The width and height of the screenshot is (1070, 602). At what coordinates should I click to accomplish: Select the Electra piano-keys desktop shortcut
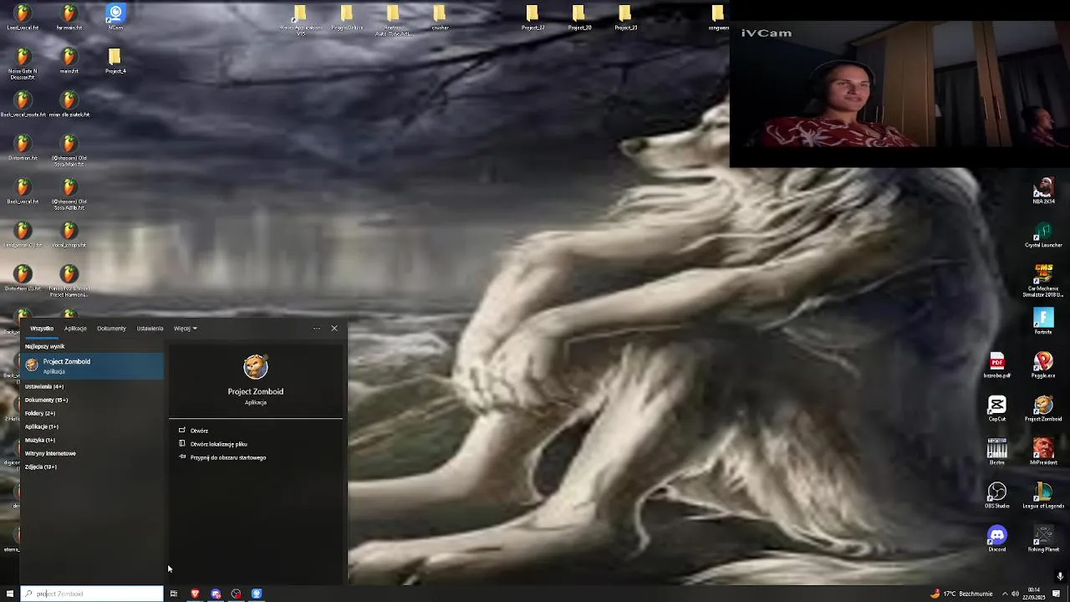tap(996, 452)
